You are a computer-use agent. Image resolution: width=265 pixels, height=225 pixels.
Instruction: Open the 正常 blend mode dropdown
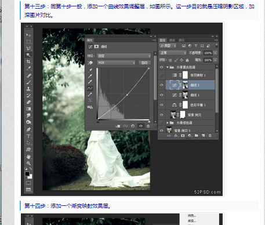173,53
